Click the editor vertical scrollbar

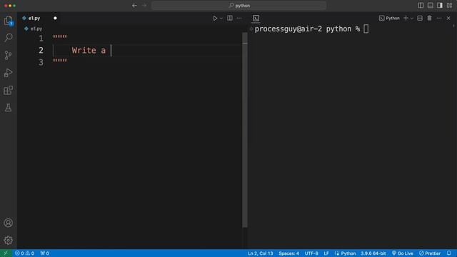pyautogui.click(x=245, y=130)
